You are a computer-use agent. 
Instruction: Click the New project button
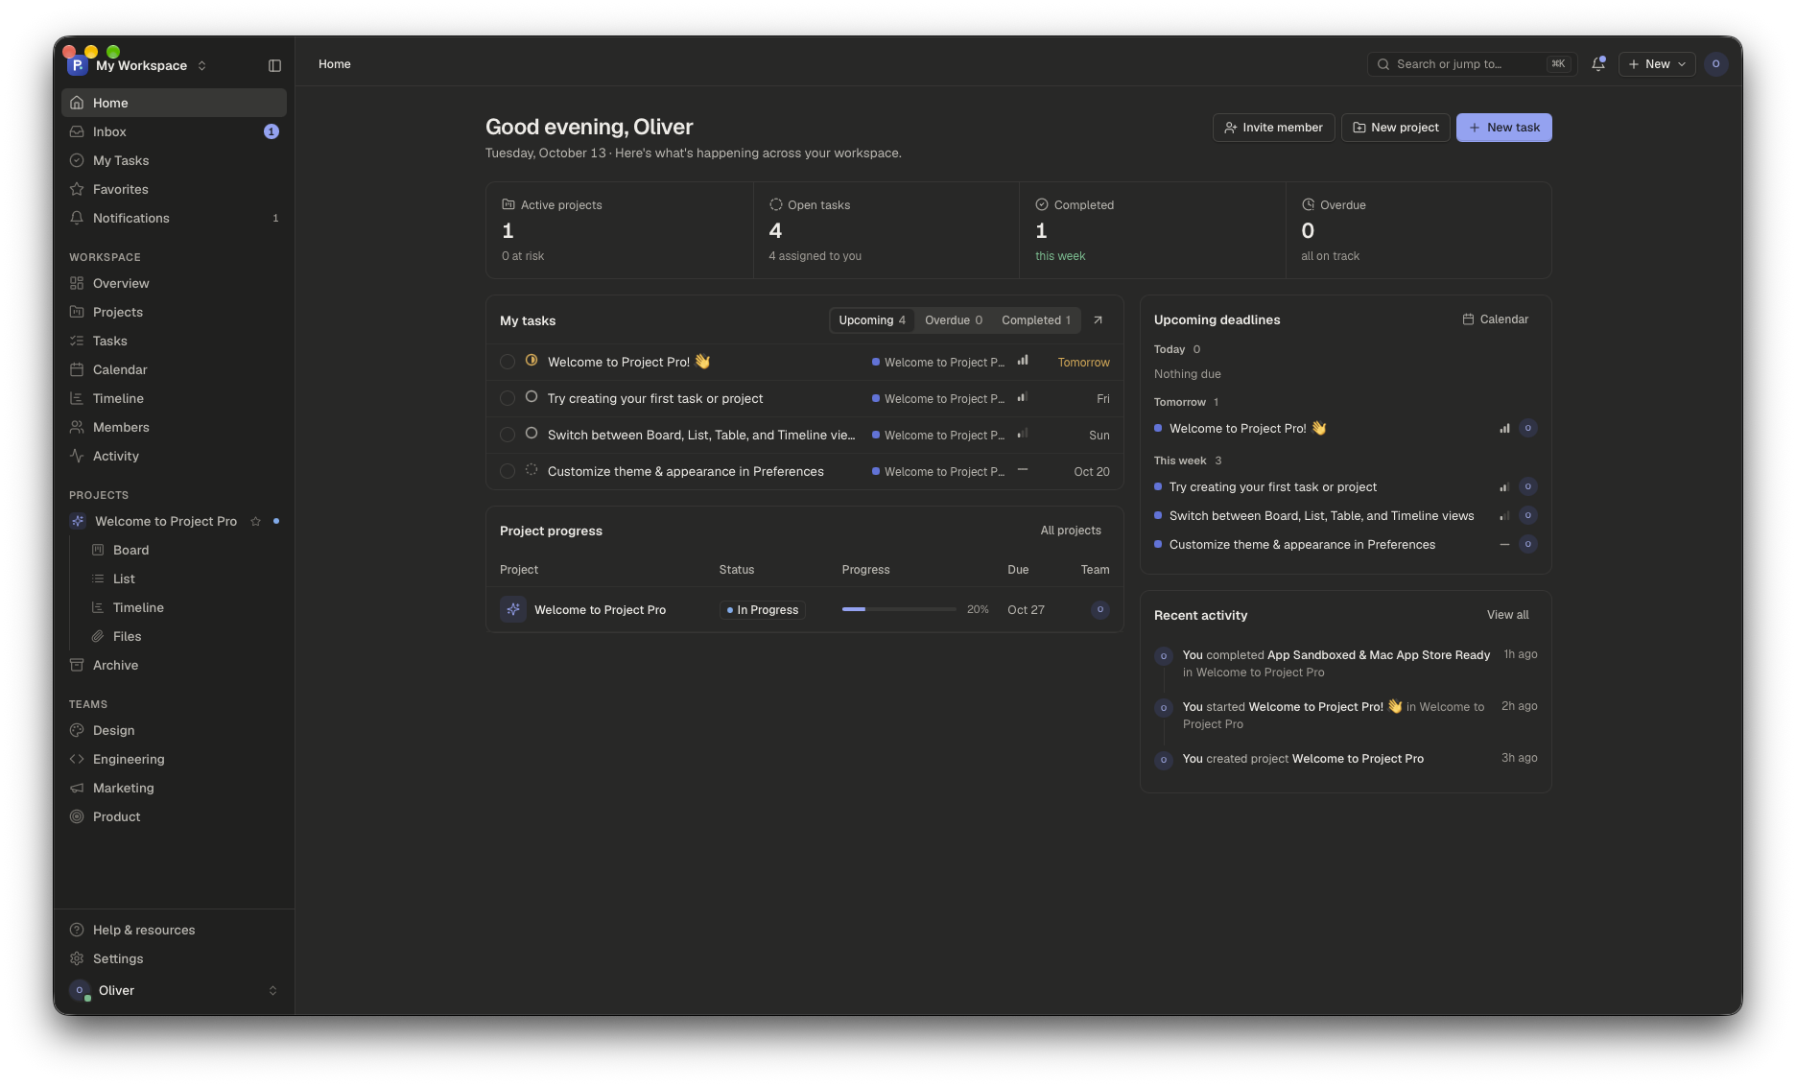pos(1395,128)
